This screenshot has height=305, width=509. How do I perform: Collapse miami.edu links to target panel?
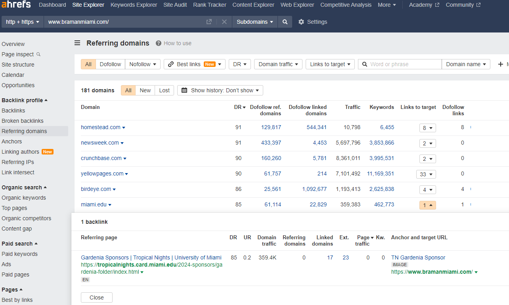pos(427,205)
